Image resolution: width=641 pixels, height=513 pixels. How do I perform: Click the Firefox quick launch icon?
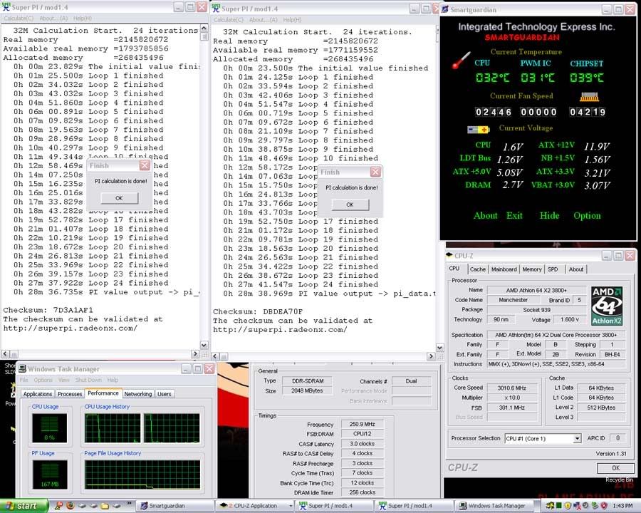[71, 506]
